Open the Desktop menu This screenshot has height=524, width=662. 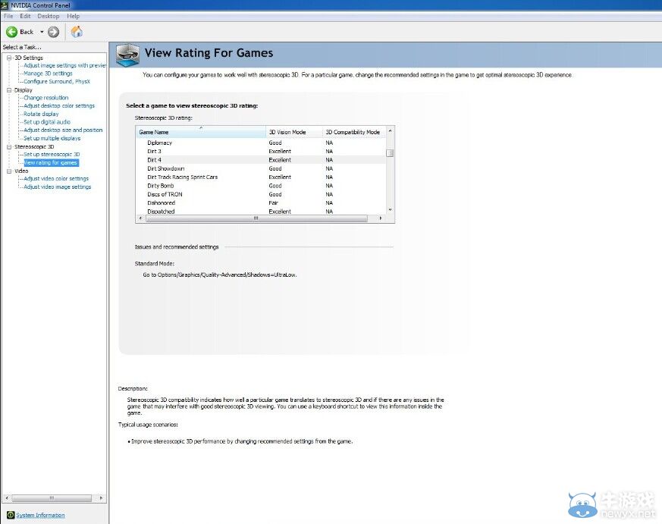point(48,16)
